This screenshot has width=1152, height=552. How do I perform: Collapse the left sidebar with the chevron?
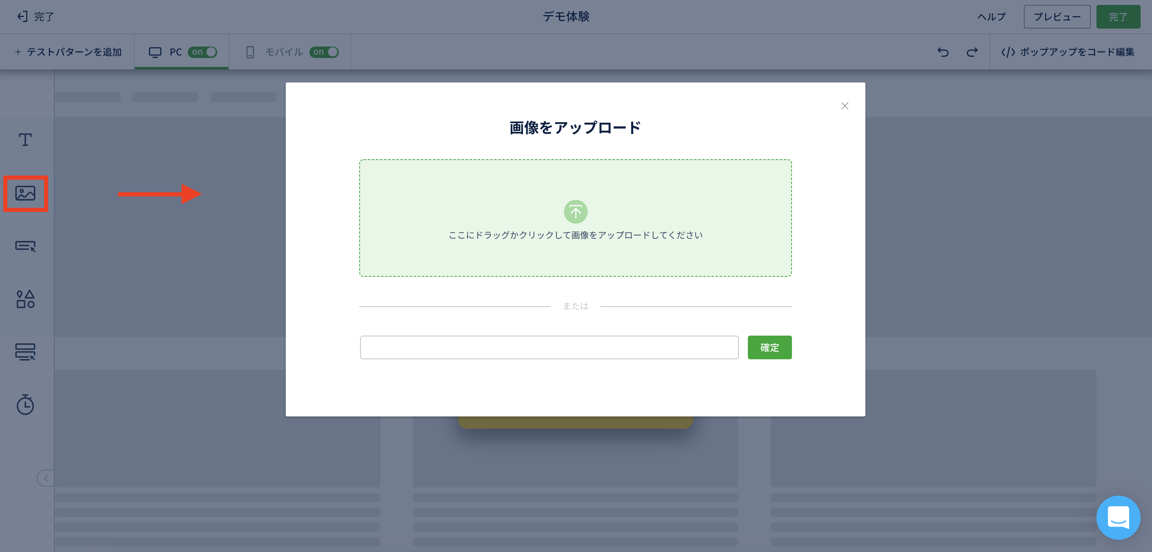pyautogui.click(x=46, y=478)
